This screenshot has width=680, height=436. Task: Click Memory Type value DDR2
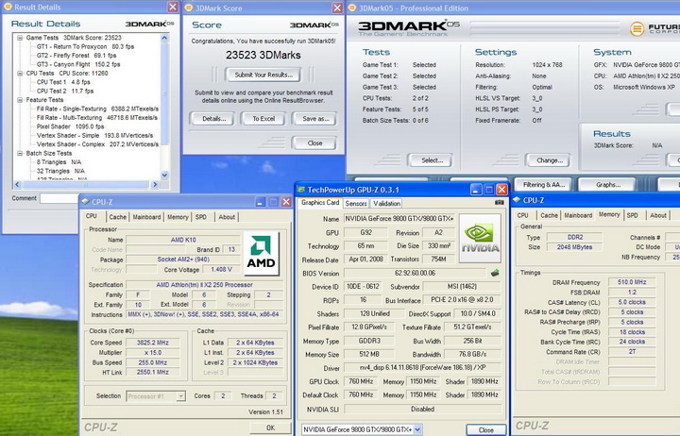click(575, 237)
